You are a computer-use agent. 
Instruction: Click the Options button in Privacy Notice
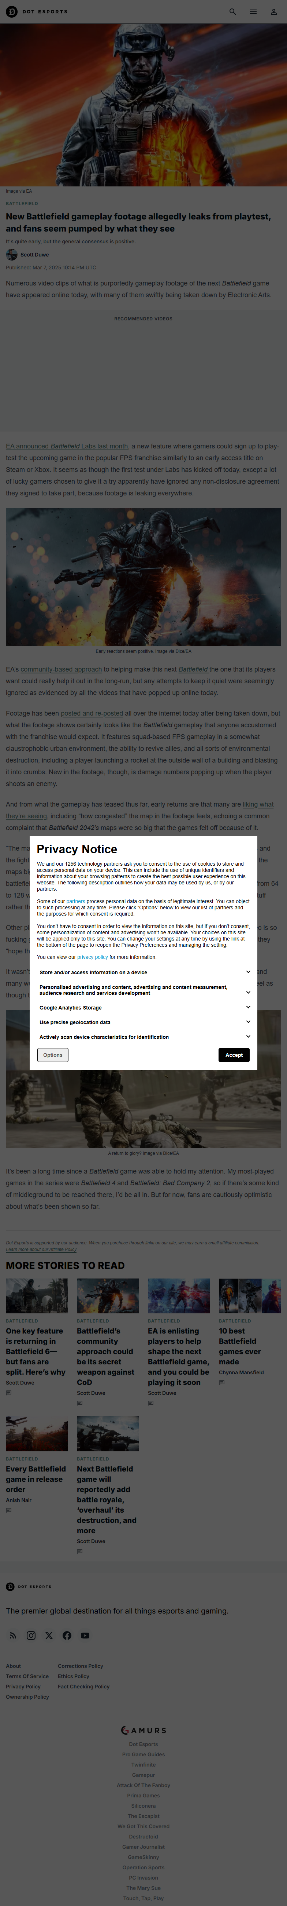(52, 1054)
